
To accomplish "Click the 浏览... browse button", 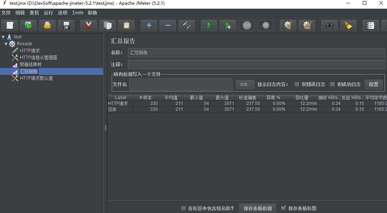I will [245, 84].
